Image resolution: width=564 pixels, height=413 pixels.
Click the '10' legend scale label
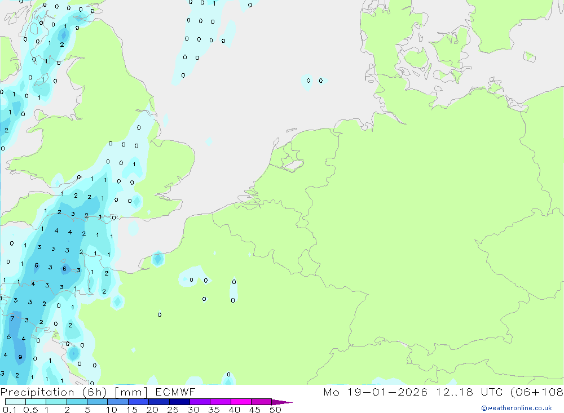(x=112, y=410)
